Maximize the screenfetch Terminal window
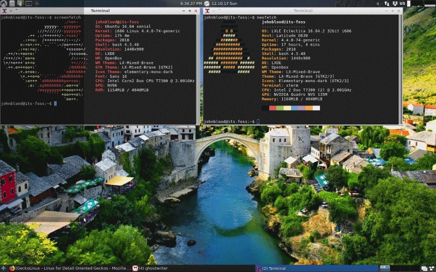 click(190, 11)
